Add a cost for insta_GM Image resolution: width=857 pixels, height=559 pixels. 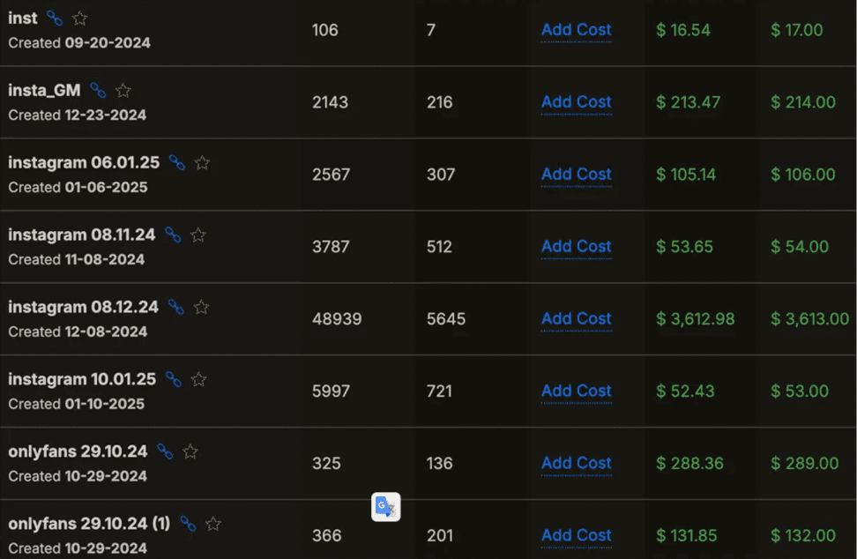pos(576,102)
